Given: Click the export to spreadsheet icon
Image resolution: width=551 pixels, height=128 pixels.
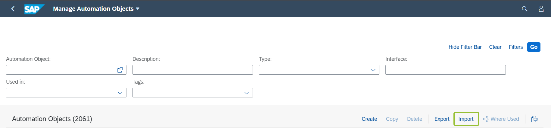Looking at the screenshot, I should click(x=534, y=119).
